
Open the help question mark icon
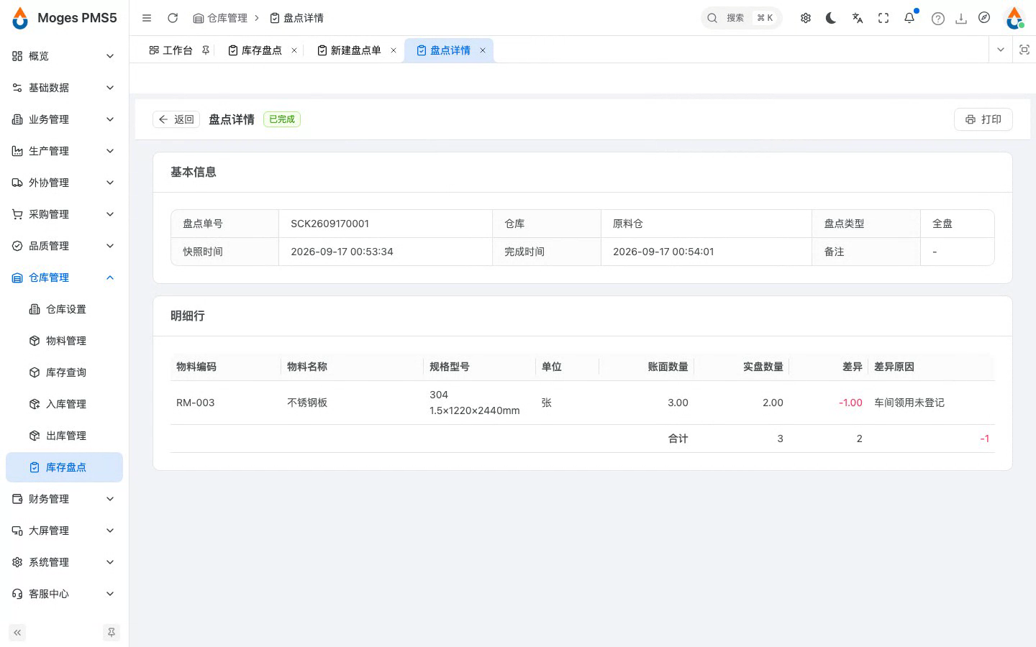(x=937, y=19)
